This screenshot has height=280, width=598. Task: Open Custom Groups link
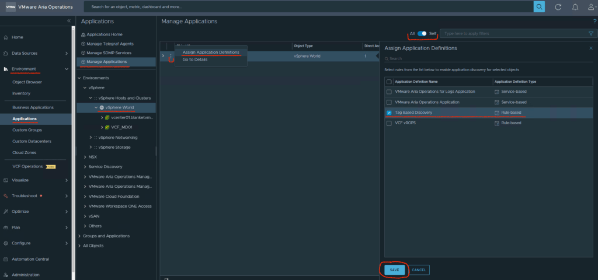point(27,130)
